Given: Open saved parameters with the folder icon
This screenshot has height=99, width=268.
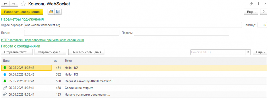Looking at the screenshot, I should pos(51,12).
